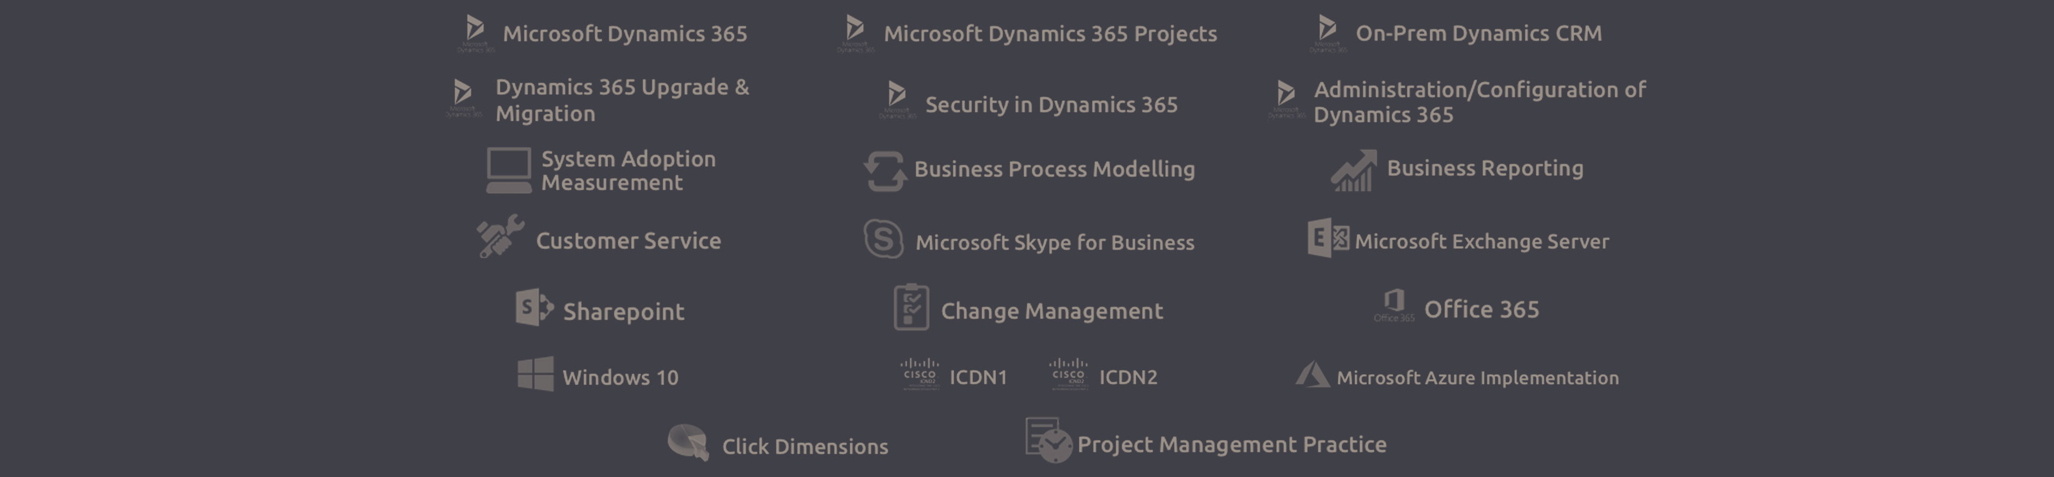2054x477 pixels.
Task: Open Microsoft Dynamics 365 Projects text
Action: (x=1050, y=34)
